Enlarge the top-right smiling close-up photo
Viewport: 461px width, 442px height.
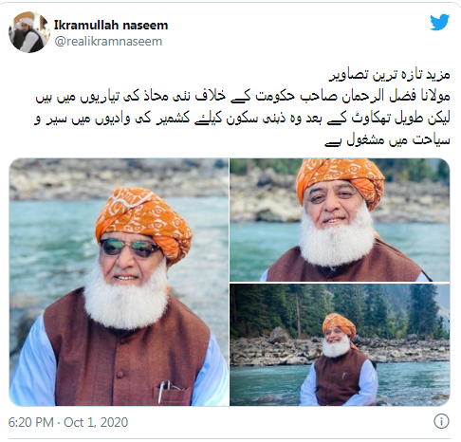[x=340, y=220]
